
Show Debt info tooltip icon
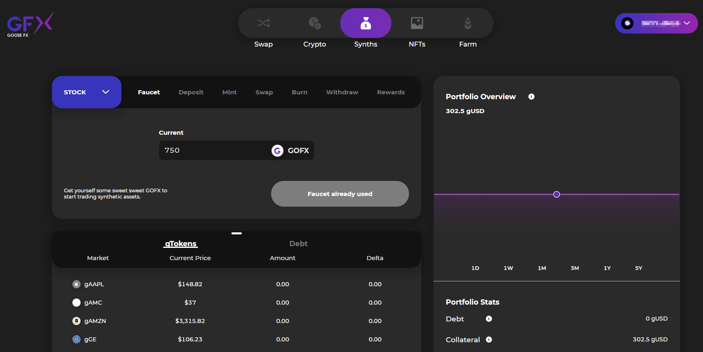coord(489,319)
